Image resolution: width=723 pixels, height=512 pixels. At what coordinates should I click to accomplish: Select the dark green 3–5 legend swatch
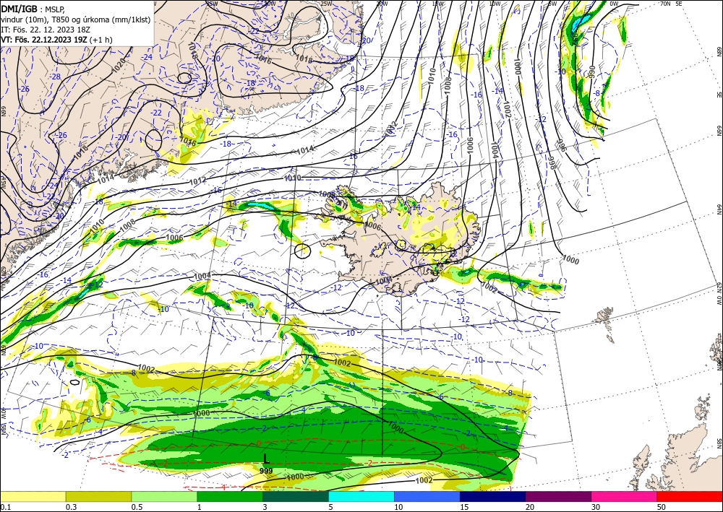pos(296,496)
